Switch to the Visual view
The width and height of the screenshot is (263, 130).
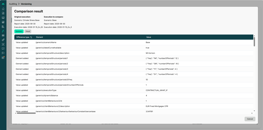[28, 31]
